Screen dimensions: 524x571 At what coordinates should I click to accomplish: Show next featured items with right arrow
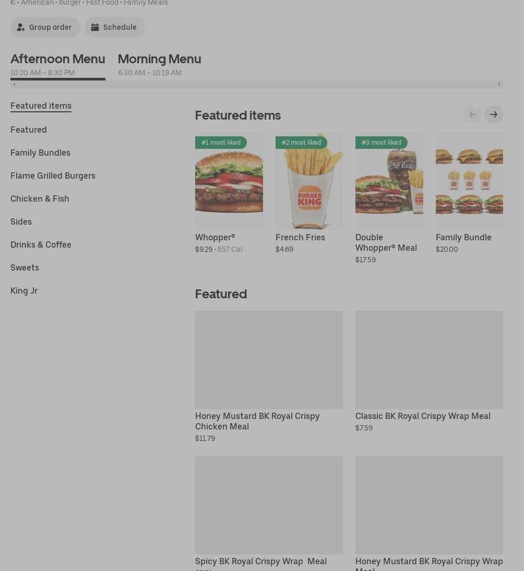(x=493, y=115)
